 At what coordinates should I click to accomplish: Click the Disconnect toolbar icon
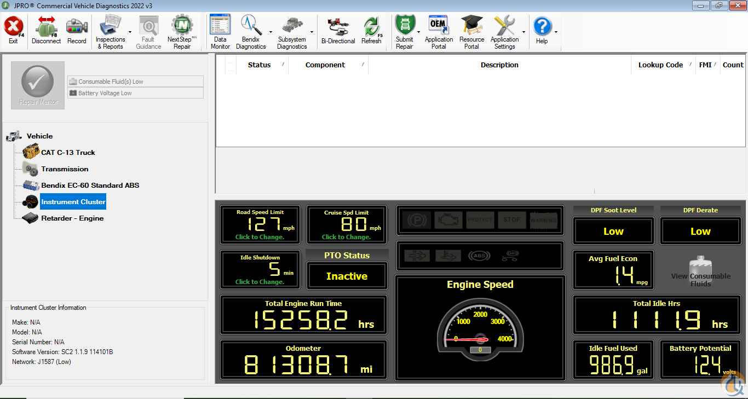coord(46,31)
